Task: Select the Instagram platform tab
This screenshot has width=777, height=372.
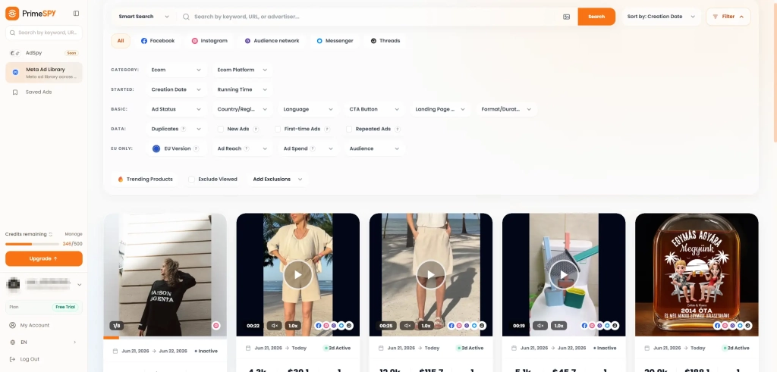Action: (209, 41)
